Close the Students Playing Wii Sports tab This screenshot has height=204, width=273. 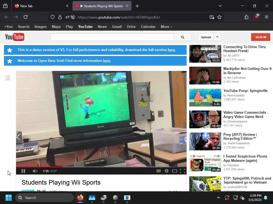coord(127,6)
